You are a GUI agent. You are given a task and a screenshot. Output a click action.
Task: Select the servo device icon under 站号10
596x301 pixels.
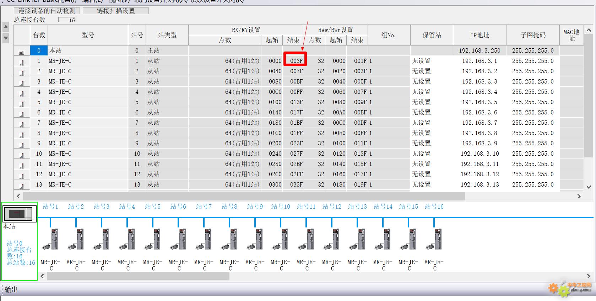pos(281,240)
